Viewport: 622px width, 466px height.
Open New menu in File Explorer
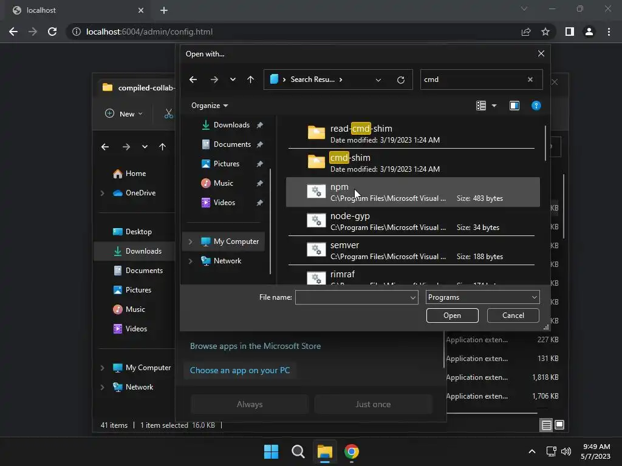click(x=124, y=113)
